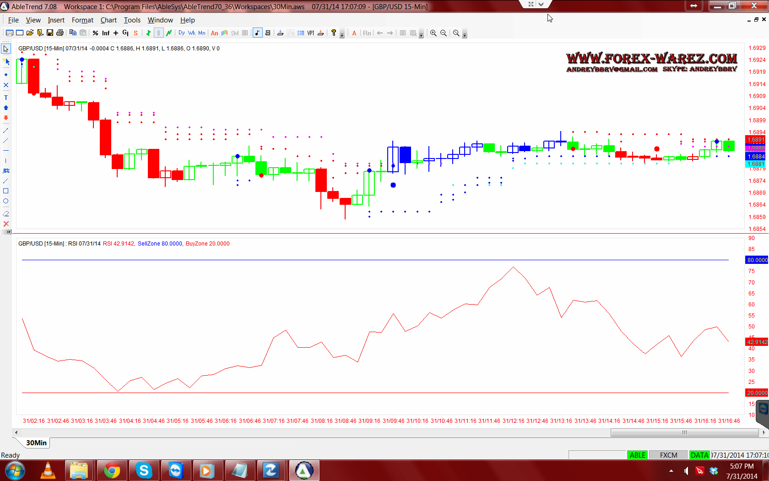Image resolution: width=769 pixels, height=481 pixels.
Task: Open the STM toolbar icon
Action: tap(300, 33)
